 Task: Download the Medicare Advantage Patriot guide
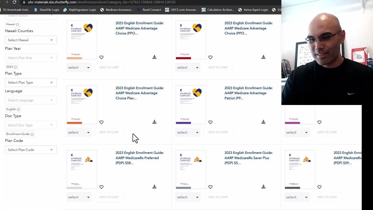263,122
